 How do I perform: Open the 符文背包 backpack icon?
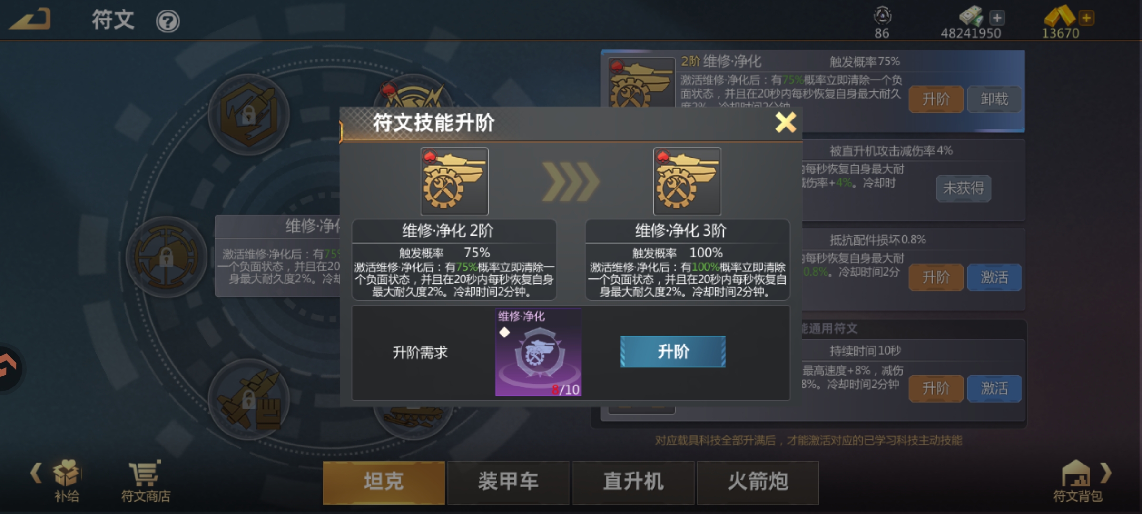pyautogui.click(x=1077, y=481)
